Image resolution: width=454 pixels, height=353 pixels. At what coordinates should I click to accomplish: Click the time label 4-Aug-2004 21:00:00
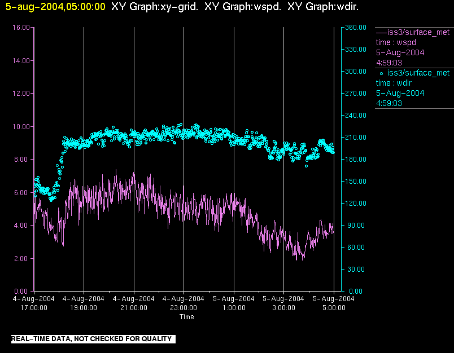click(x=133, y=303)
